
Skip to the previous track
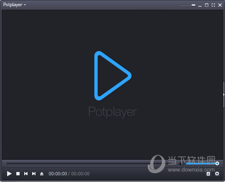[x=26, y=174]
